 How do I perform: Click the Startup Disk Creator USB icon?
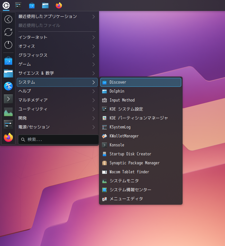[104, 154]
